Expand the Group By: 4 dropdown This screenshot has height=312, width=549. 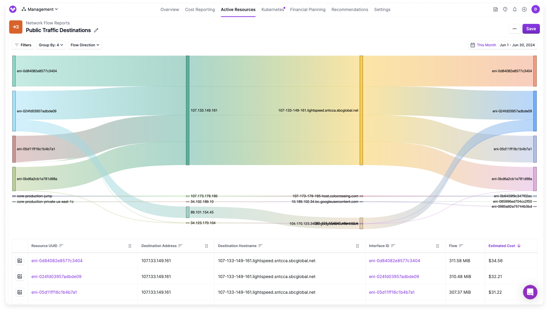tap(51, 45)
